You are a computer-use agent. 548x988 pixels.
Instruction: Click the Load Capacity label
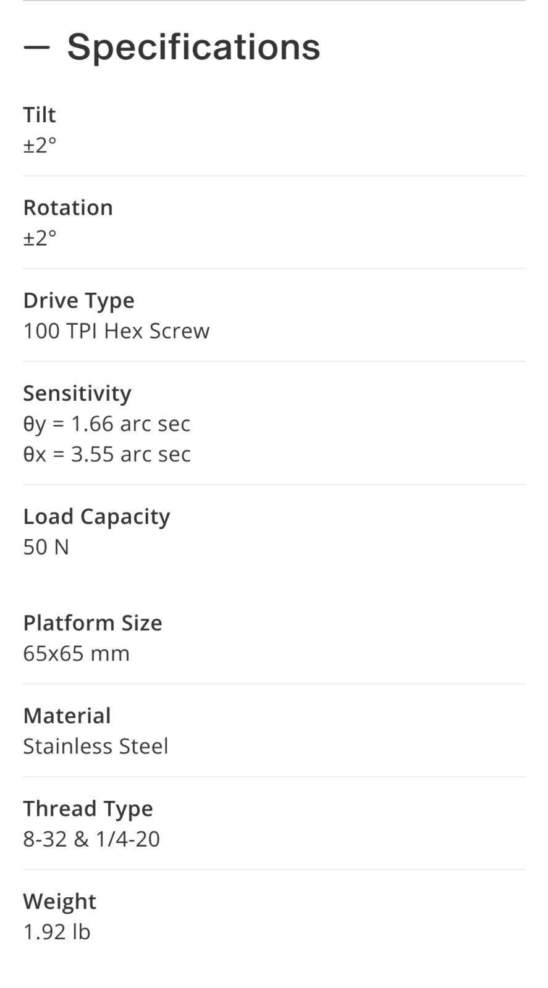tap(96, 516)
